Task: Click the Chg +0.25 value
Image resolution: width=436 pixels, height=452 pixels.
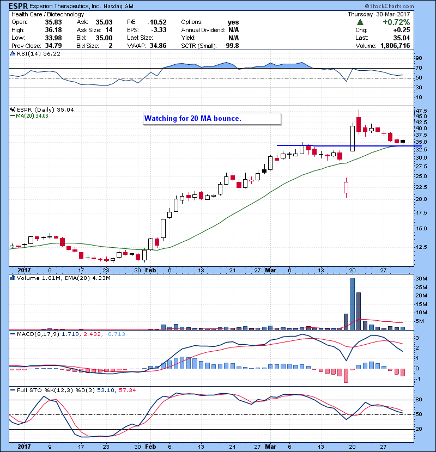Action: [x=402, y=30]
